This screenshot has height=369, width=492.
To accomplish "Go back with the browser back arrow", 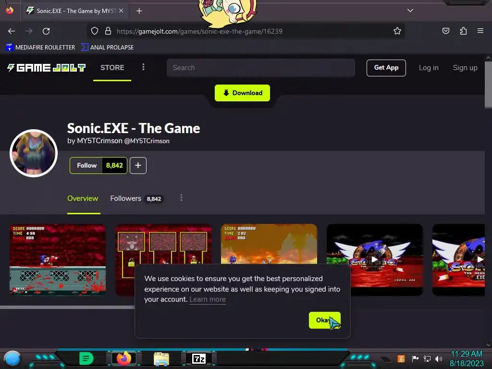I will (12, 31).
